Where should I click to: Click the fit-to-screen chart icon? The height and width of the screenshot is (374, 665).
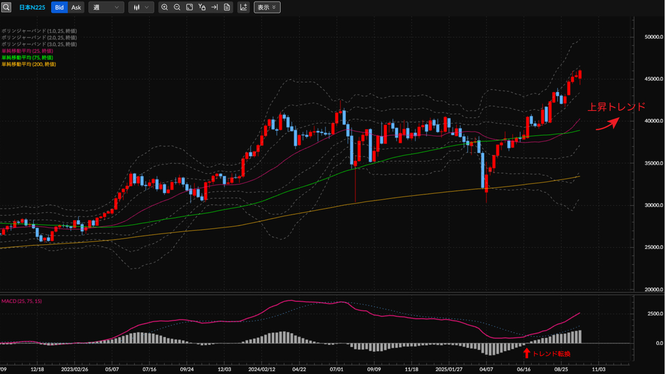pos(190,7)
